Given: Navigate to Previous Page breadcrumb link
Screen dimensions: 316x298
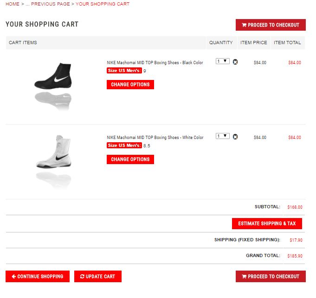Looking at the screenshot, I should [x=50, y=4].
